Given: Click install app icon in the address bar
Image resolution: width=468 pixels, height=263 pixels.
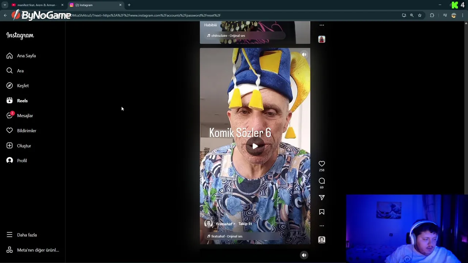Looking at the screenshot, I should (404, 15).
